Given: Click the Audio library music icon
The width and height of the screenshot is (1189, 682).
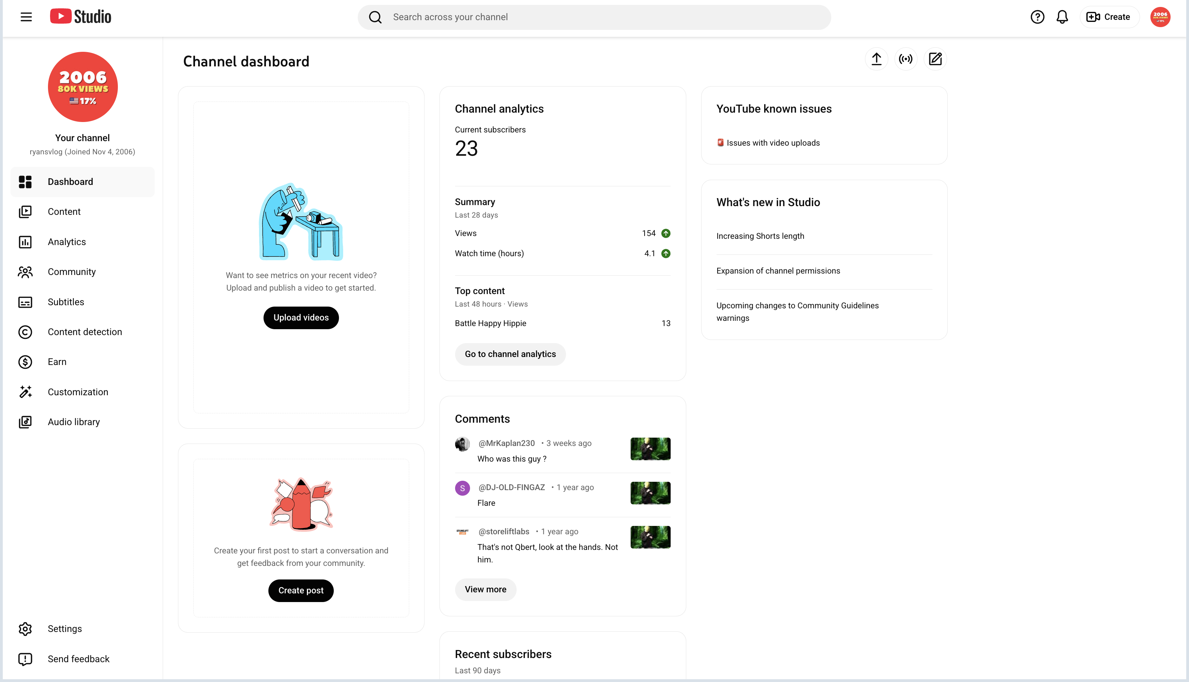Looking at the screenshot, I should coord(25,422).
